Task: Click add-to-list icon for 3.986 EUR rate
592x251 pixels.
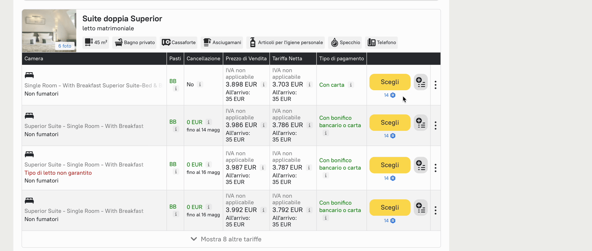Action: coord(421,123)
